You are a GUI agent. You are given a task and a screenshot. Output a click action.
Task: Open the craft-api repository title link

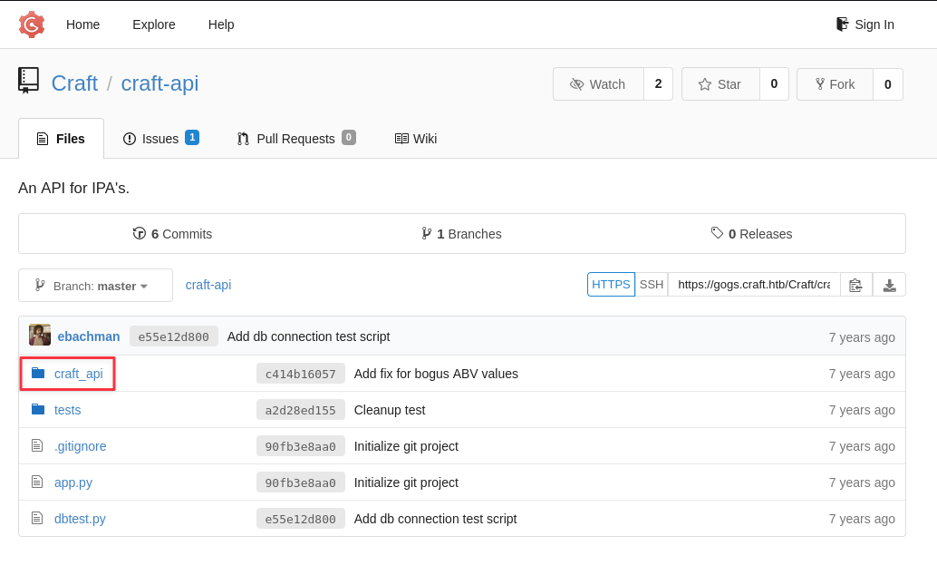coord(159,83)
